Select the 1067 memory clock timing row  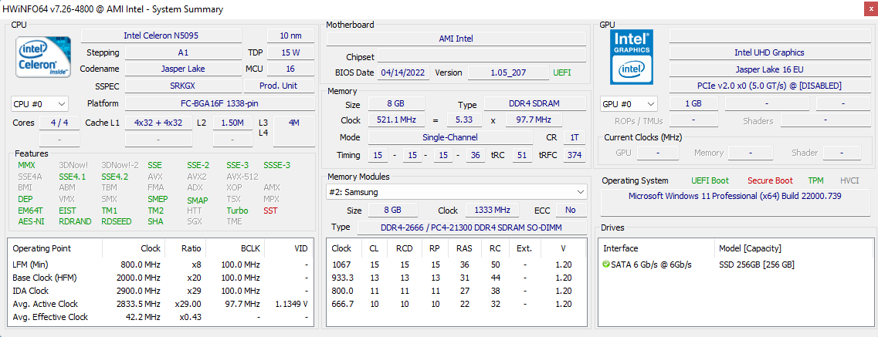pos(457,265)
